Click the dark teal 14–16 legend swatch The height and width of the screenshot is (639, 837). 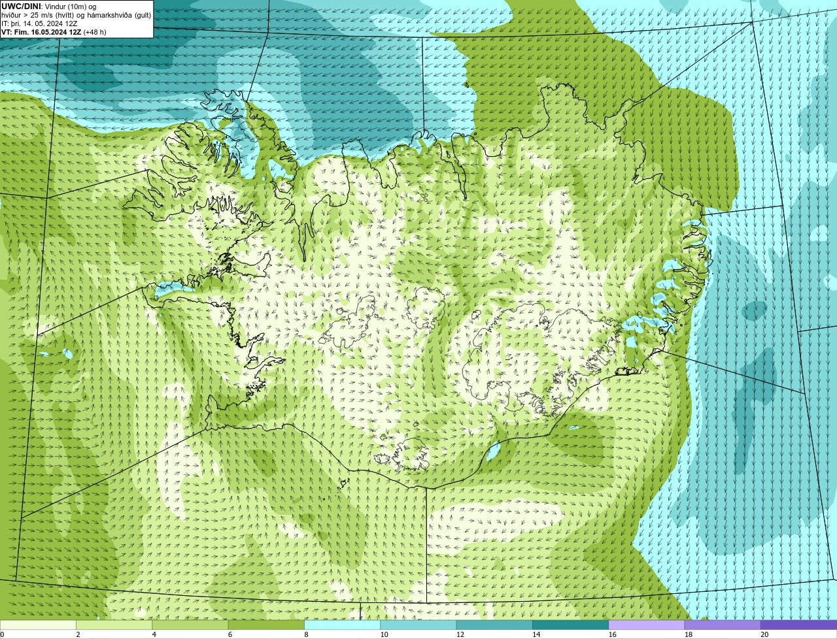tap(571, 625)
